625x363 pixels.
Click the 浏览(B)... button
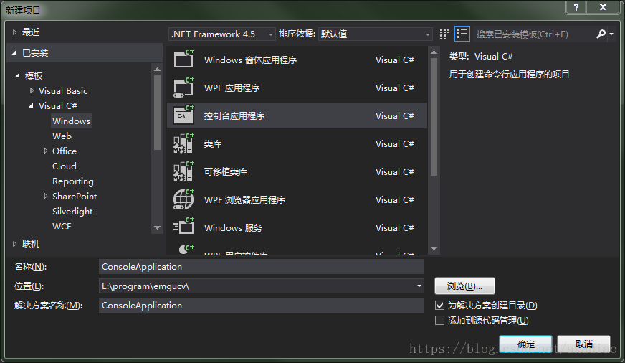[x=464, y=286]
